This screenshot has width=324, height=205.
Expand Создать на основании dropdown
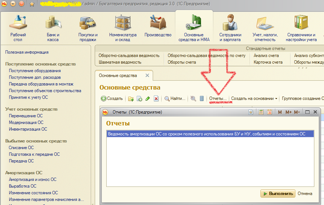coord(254,98)
